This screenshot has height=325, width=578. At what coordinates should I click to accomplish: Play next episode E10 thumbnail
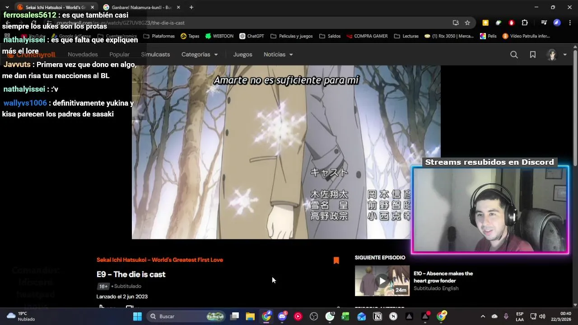pos(382,281)
